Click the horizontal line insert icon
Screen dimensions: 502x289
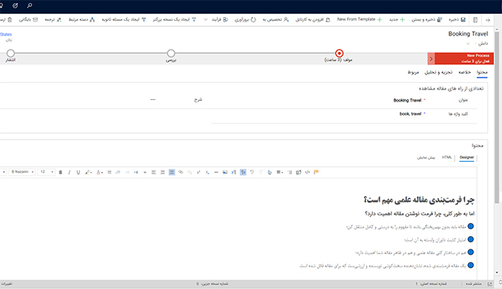click(216, 173)
